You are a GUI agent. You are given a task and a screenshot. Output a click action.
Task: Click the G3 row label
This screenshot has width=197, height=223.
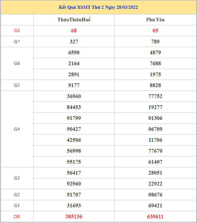(x=17, y=178)
